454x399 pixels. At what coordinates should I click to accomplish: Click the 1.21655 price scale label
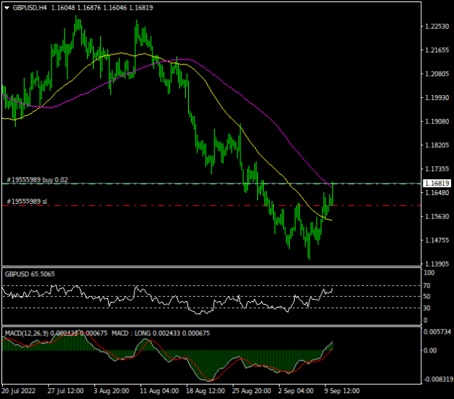tap(437, 50)
